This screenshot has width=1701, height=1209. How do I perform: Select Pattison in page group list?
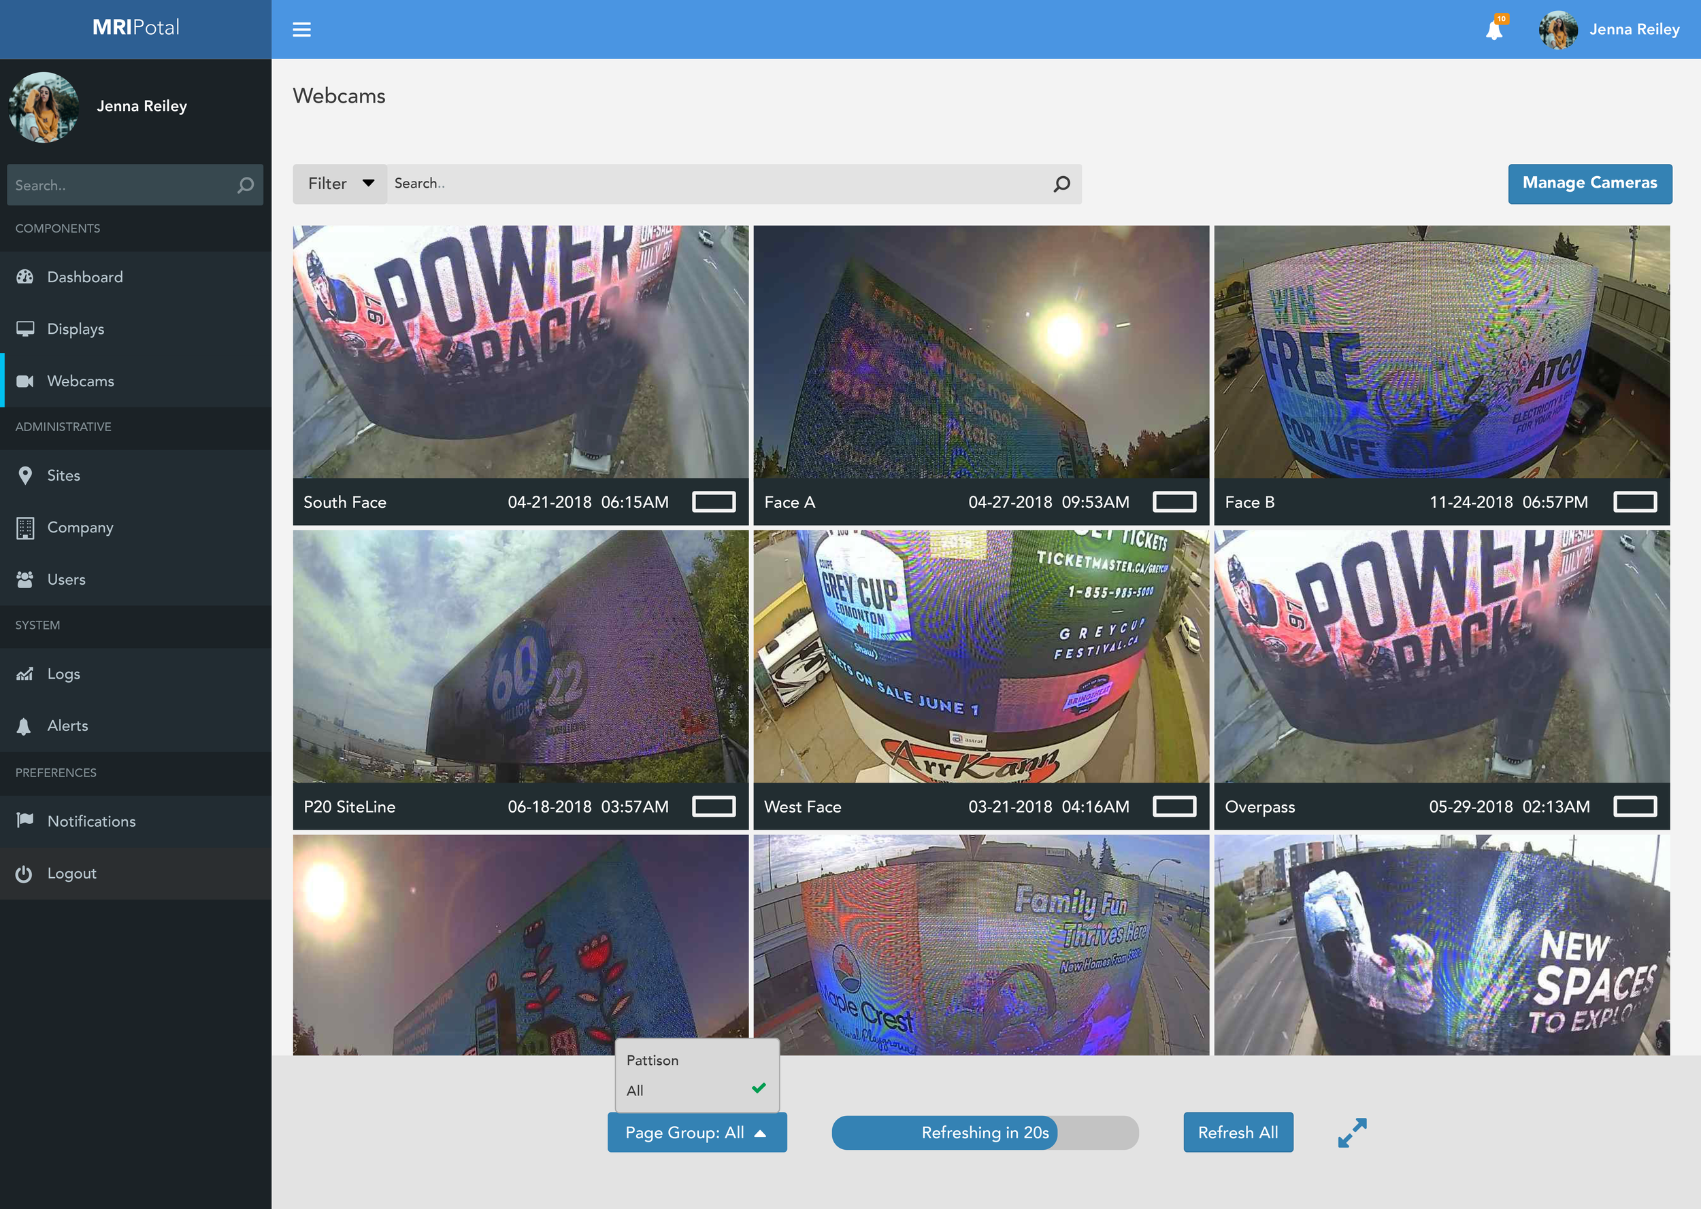[x=653, y=1060]
